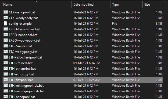Select the config_example blank file icon

point(6,23)
